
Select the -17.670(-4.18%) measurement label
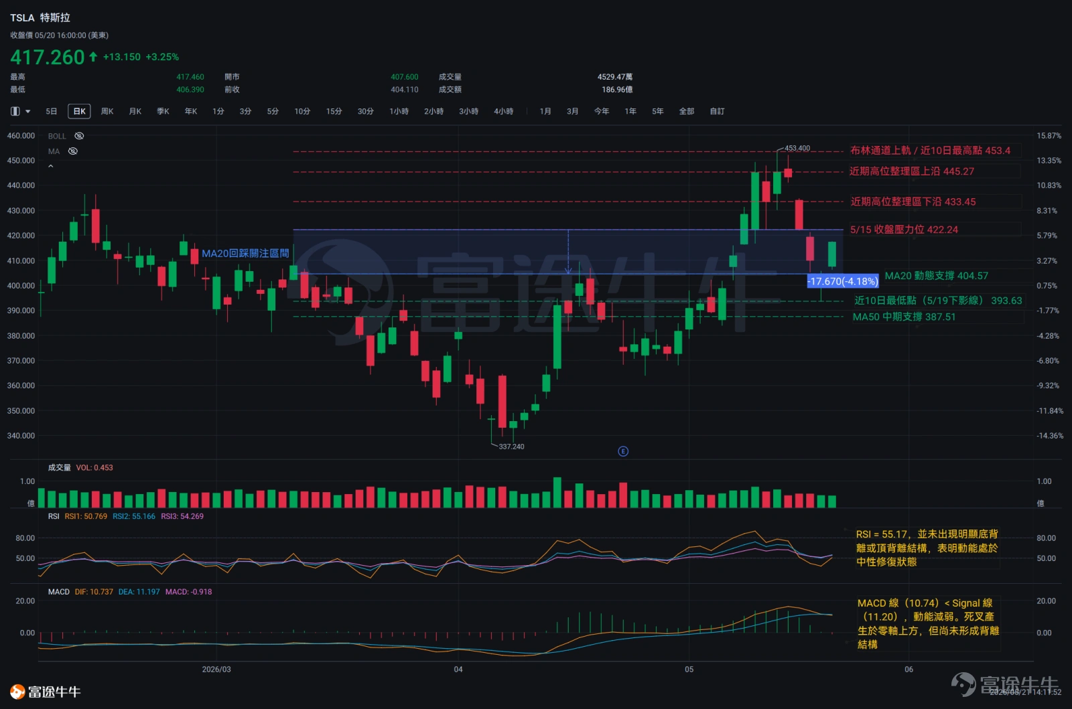pos(843,281)
